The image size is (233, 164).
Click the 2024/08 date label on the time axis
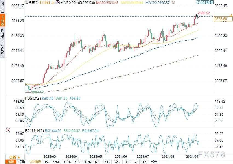(x=168, y=157)
